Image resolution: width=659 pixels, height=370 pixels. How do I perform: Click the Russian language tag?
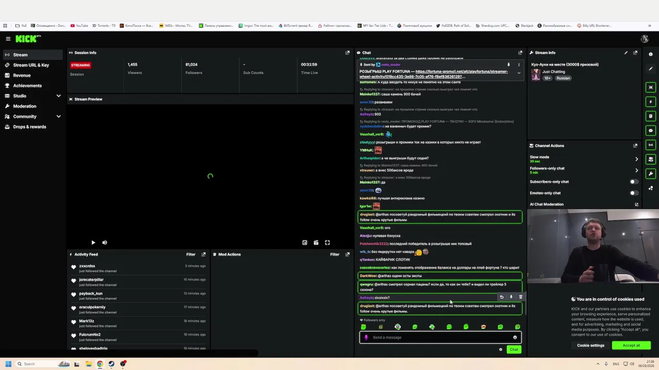(563, 78)
